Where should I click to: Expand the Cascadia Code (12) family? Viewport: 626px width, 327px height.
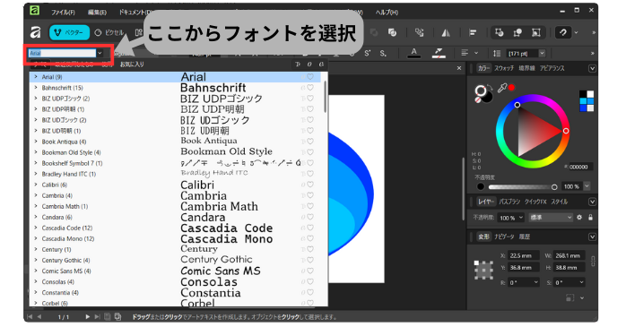click(x=36, y=228)
